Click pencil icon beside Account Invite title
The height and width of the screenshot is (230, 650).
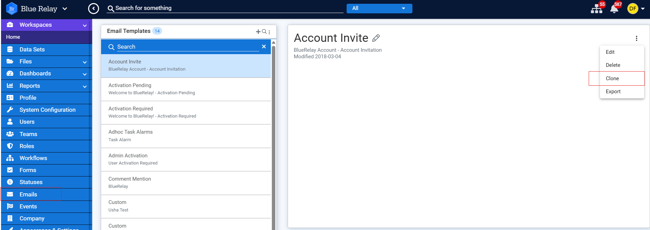coord(376,38)
